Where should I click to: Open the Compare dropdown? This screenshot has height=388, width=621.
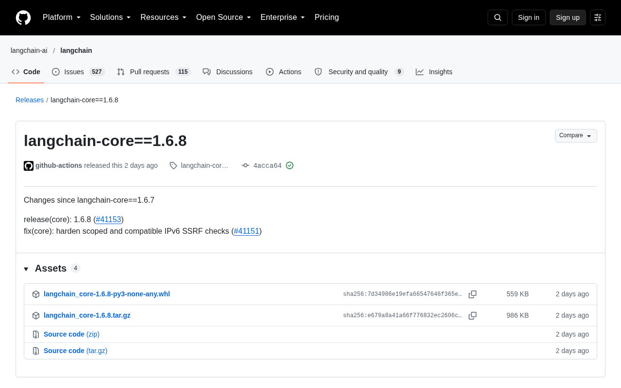[576, 136]
